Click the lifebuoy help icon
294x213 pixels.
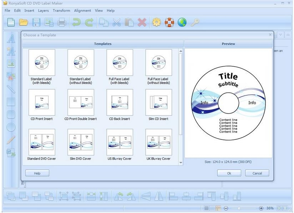[x=169, y=22]
